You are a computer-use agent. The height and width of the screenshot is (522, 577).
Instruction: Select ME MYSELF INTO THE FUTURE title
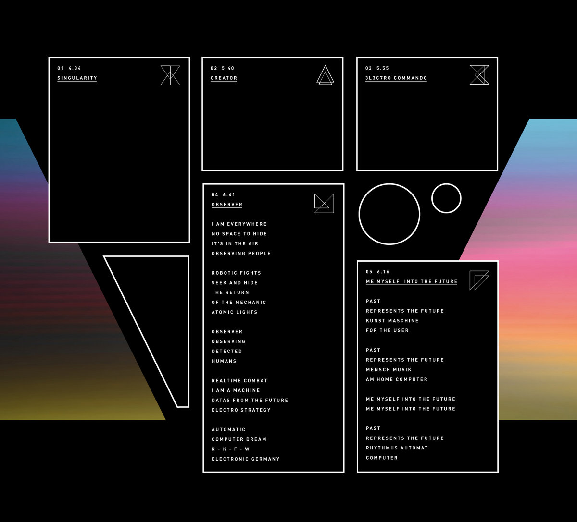tap(411, 282)
